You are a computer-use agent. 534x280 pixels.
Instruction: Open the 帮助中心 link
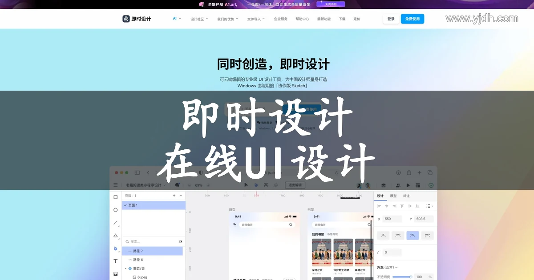coord(302,19)
